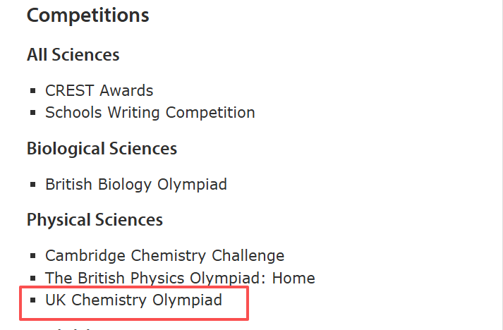Visit the British Biology Olympiad link
Image resolution: width=503 pixels, height=330 pixels.
coord(135,185)
